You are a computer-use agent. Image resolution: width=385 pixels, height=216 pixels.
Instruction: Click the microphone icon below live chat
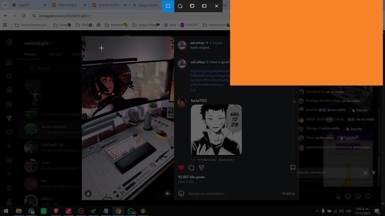click(x=338, y=196)
